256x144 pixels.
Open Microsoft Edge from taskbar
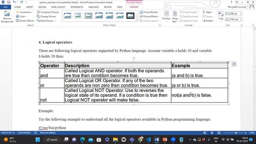click(82, 140)
